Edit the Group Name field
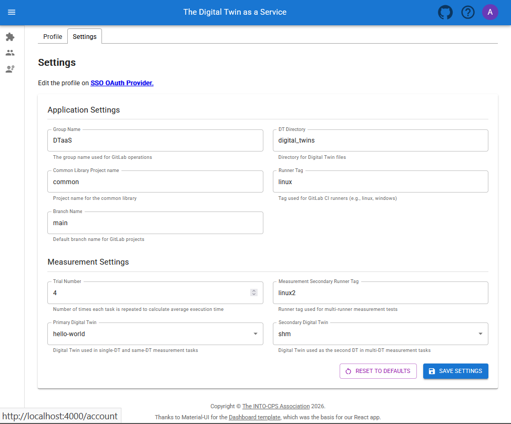Screen dimensions: 511x424 tap(155, 140)
